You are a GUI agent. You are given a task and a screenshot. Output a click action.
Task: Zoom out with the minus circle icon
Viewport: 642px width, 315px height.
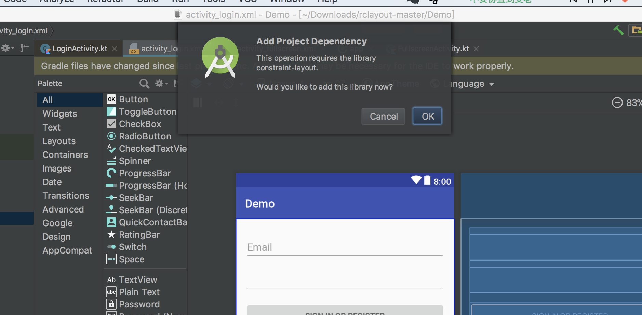617,102
